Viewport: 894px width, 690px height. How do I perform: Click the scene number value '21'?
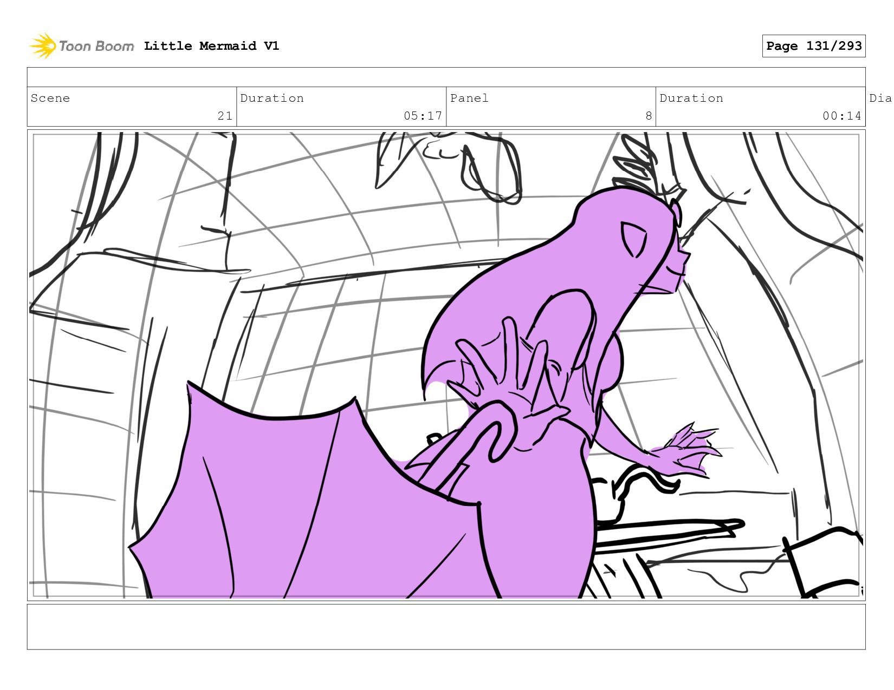click(x=225, y=116)
